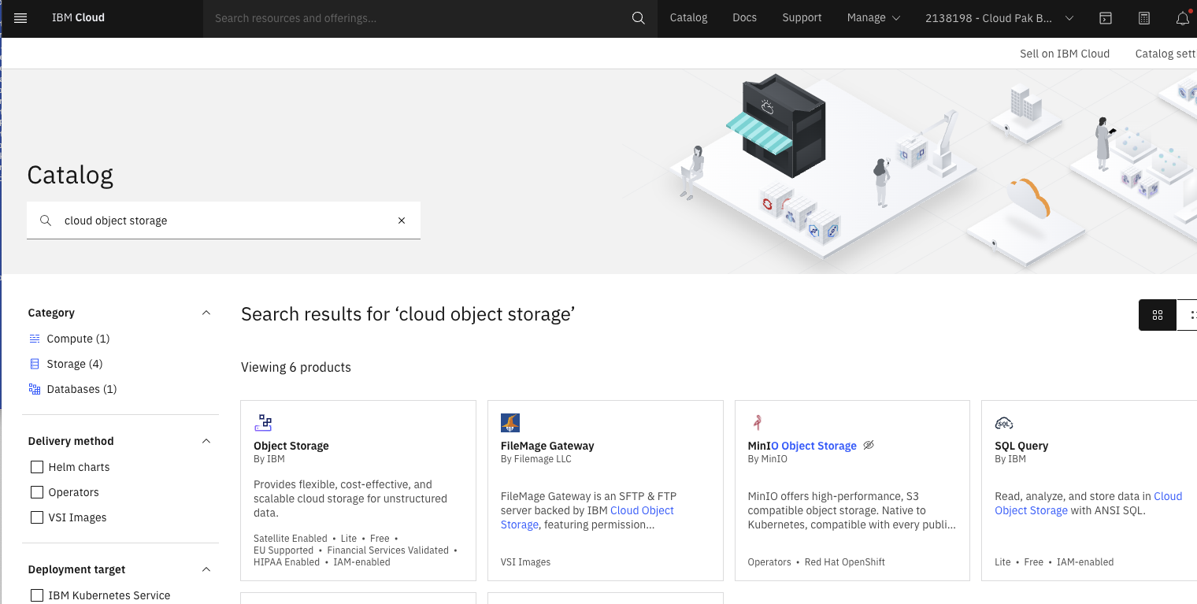
Task: Click the search results heading text
Action: point(408,314)
